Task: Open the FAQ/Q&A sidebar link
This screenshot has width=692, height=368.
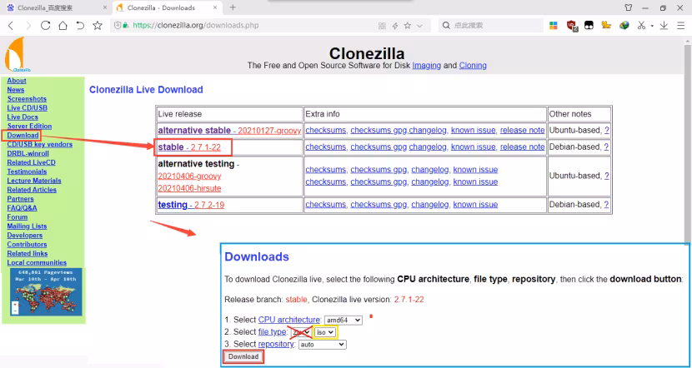Action: click(22, 208)
